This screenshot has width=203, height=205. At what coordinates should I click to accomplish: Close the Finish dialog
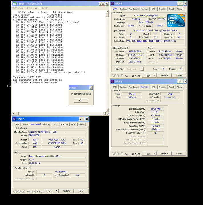pyautogui.click(x=91, y=88)
